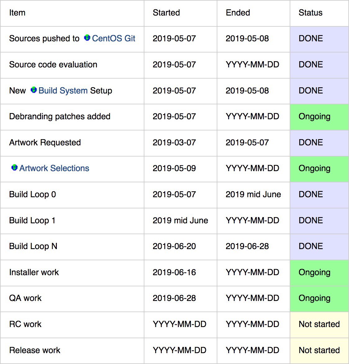Click the Item column header
The image size is (349, 364).
click(17, 12)
